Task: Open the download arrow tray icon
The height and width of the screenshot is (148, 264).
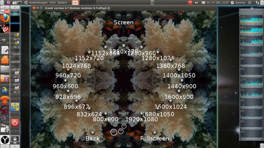Action: pyautogui.click(x=5, y=90)
